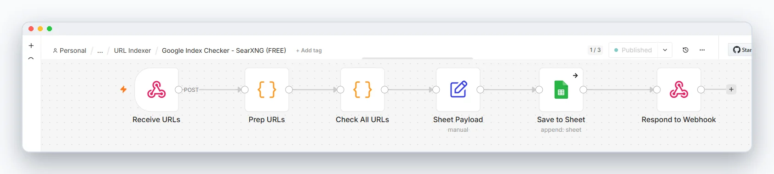Click the Respond to Webhook input connector
The image size is (774, 174).
[x=657, y=90]
